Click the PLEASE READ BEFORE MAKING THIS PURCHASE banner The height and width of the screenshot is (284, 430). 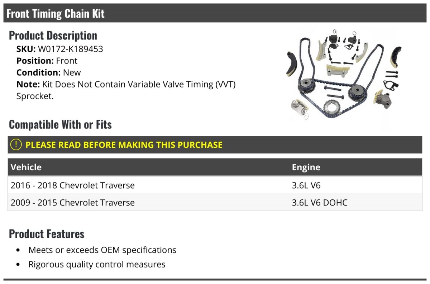215,145
